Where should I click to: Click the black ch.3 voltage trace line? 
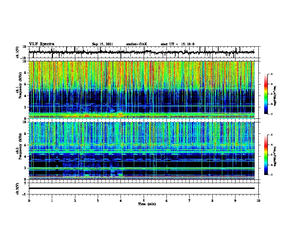coord(142,188)
